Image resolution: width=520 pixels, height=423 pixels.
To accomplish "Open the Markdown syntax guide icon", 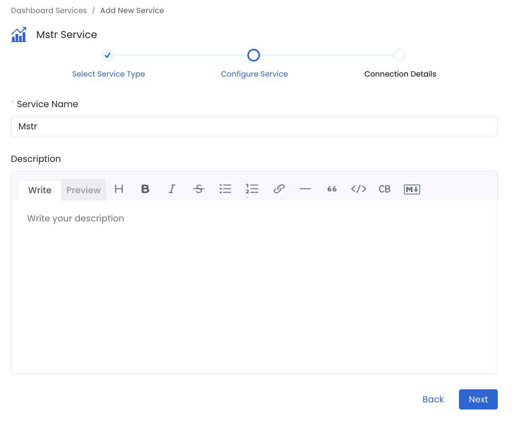I will pos(411,189).
